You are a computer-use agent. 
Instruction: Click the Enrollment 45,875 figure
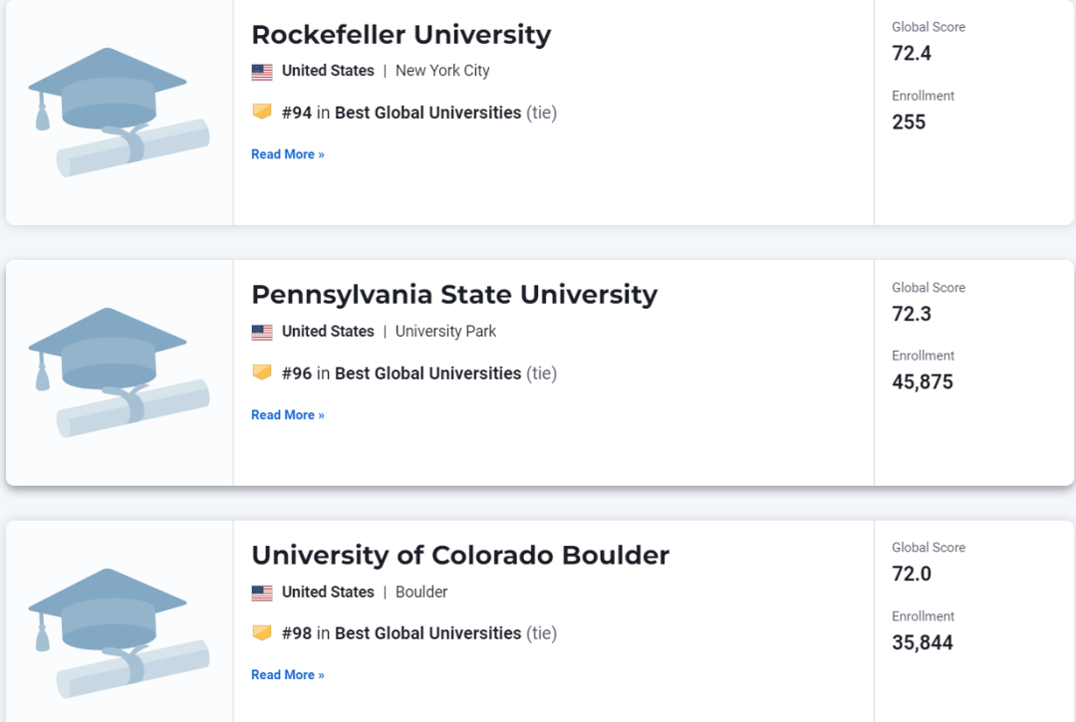tap(923, 381)
